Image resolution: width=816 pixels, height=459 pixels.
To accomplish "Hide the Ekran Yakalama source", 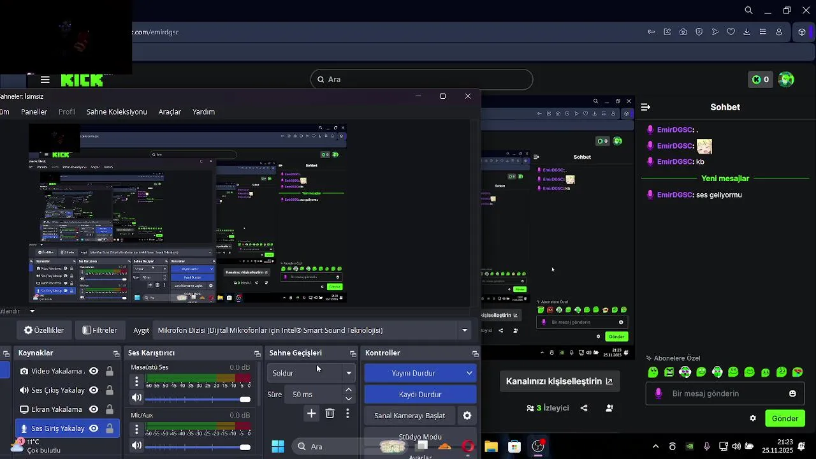I will click(94, 409).
